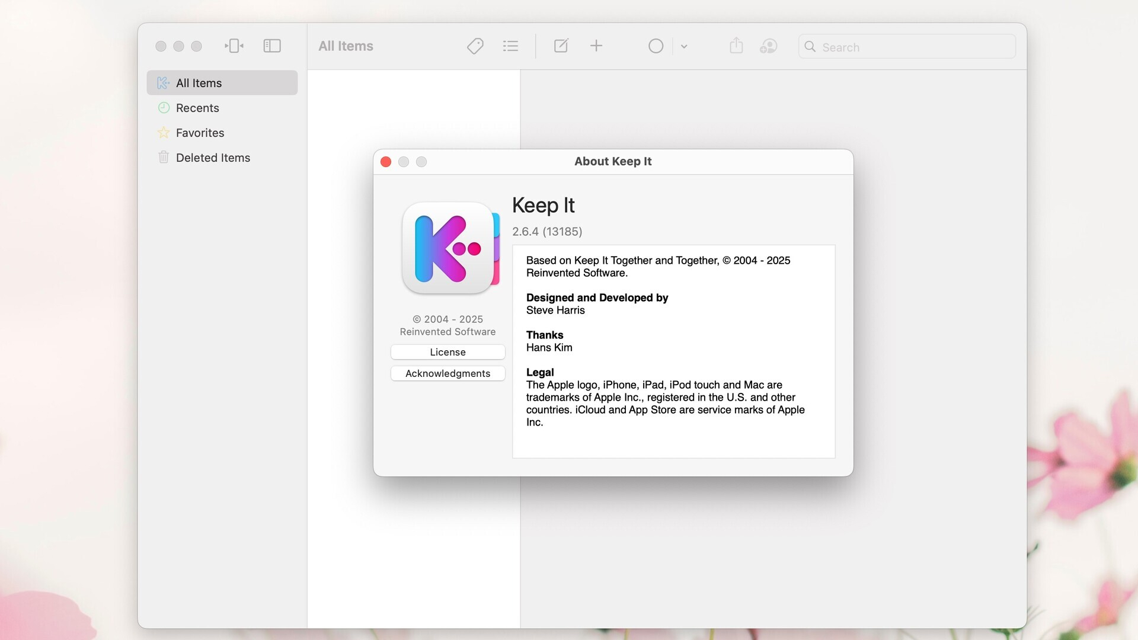1138x640 pixels.
Task: Add a new item using the plus icon
Action: [x=596, y=46]
